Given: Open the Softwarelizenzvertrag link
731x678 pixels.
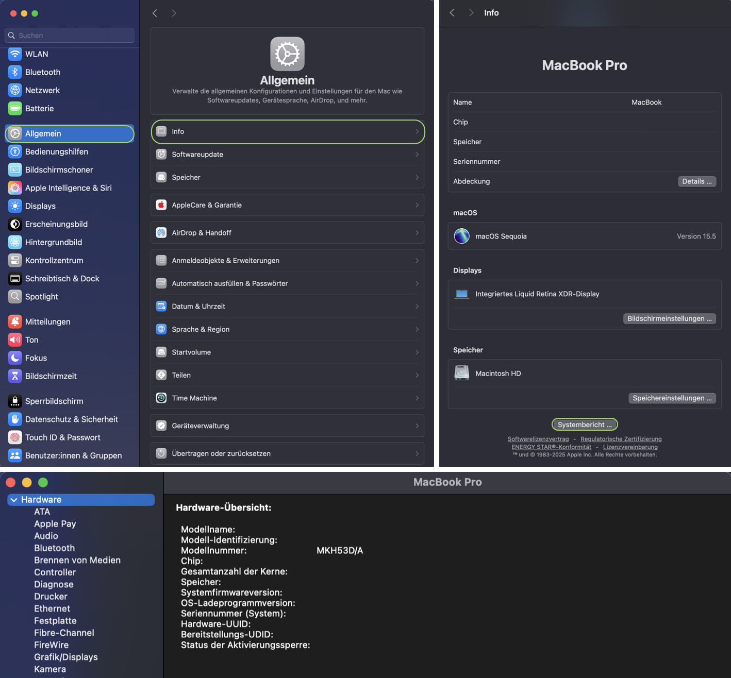Looking at the screenshot, I should (538, 439).
